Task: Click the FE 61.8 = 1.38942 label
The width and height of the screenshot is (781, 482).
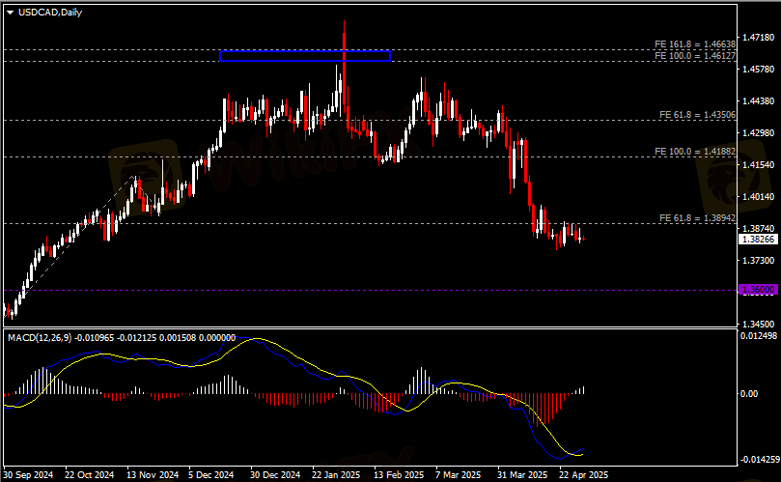Action: 697,218
